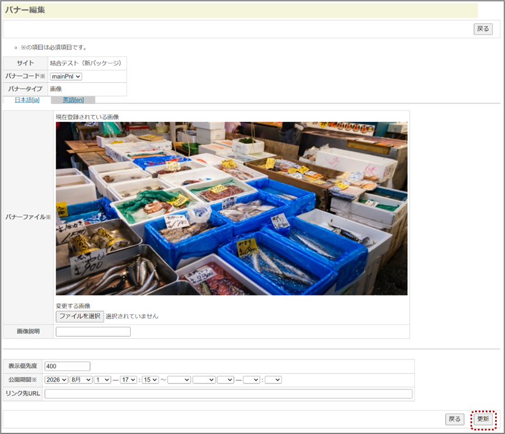Click the 表示優先度 field containing 400
This screenshot has width=505, height=434.
tap(67, 367)
